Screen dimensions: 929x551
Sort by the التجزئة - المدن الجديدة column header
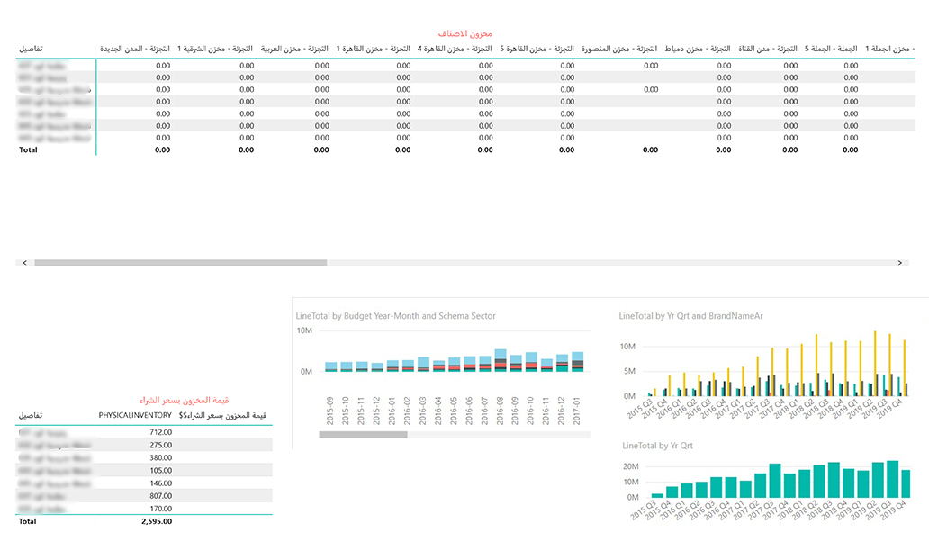(x=134, y=48)
